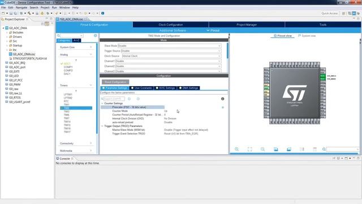This screenshot has height=204, width=362.
Task: Switch to Project Manager tab
Action: 247,25
